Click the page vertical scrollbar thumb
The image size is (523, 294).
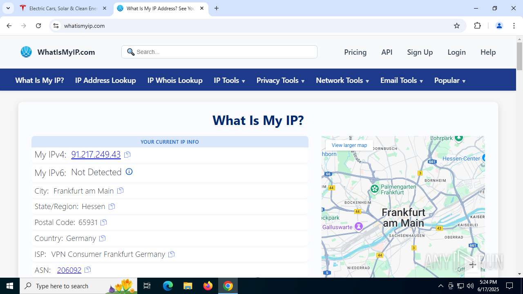click(519, 57)
